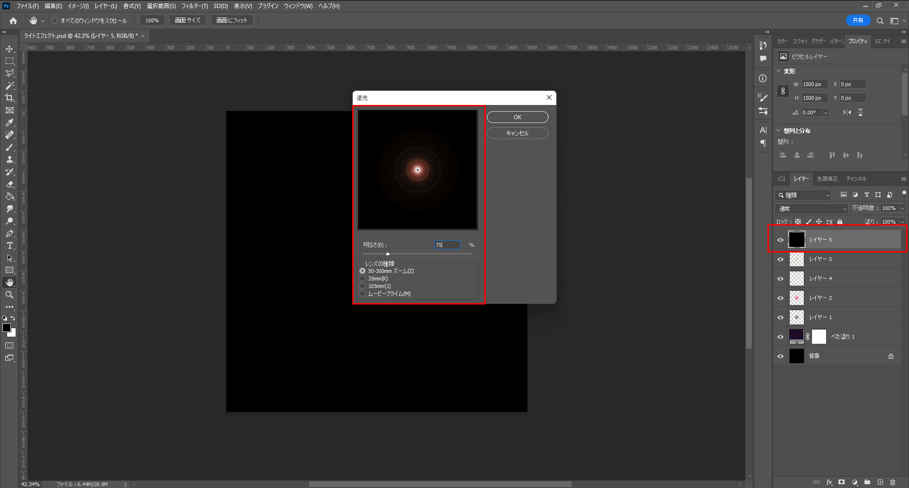The height and width of the screenshot is (488, 909).
Task: Click the Home icon in options bar
Action: (x=13, y=21)
